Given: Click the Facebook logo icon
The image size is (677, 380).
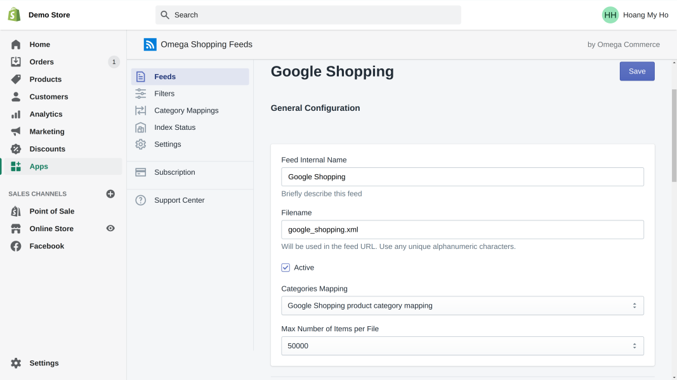Looking at the screenshot, I should (x=16, y=246).
